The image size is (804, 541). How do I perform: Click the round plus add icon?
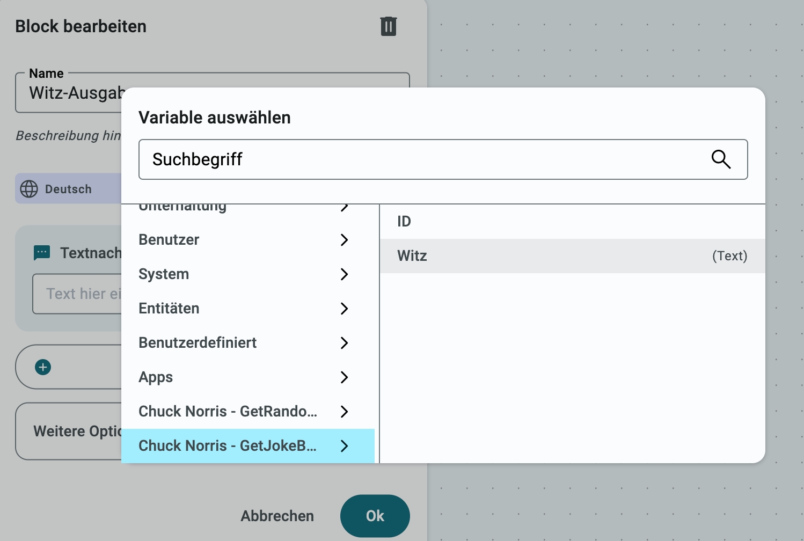pyautogui.click(x=43, y=367)
